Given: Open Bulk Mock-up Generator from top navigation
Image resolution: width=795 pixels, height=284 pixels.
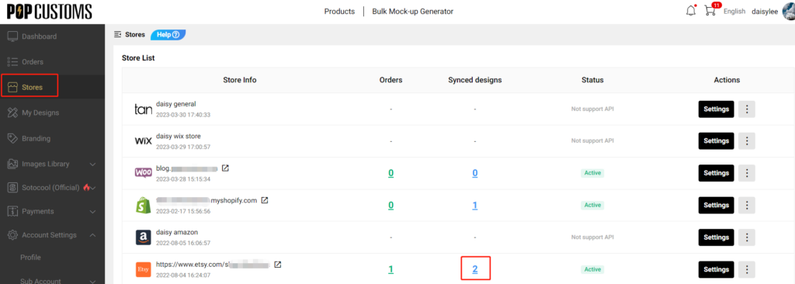Looking at the screenshot, I should click(413, 11).
